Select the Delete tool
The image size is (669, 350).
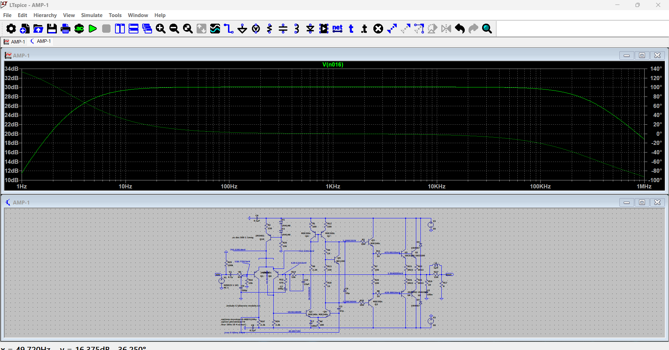378,29
